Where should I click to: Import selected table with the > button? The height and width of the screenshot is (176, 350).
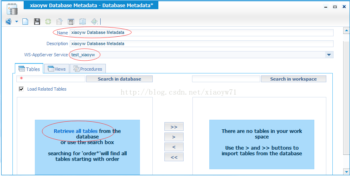click(174, 137)
